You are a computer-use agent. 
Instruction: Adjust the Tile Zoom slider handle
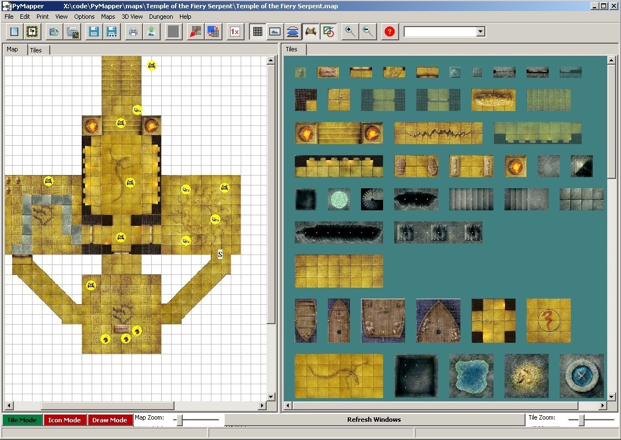click(x=581, y=420)
